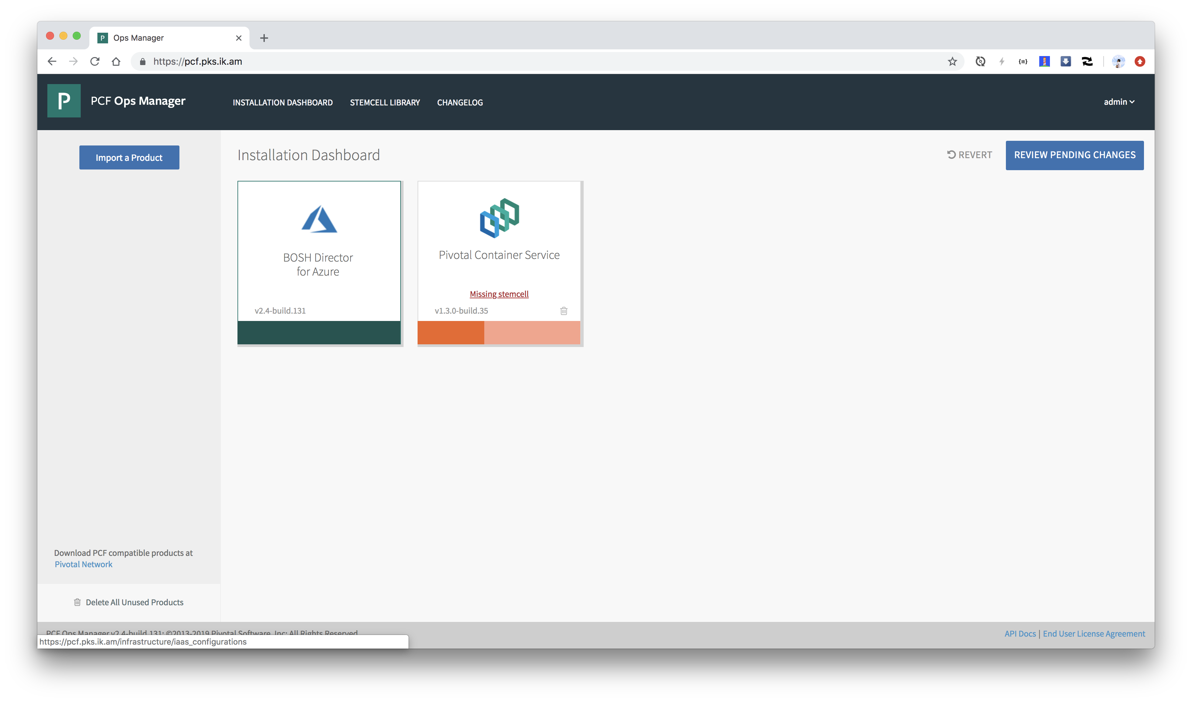The width and height of the screenshot is (1192, 702).
Task: Click the Azure logo on BOSH Director tile
Action: pyautogui.click(x=319, y=220)
